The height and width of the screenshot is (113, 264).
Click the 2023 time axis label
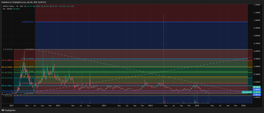(x=104, y=106)
